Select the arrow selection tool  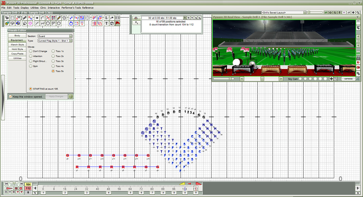pos(7,18)
